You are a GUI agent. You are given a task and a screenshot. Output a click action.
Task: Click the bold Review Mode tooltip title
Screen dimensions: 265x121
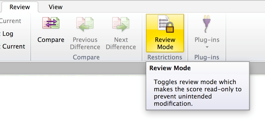170,68
